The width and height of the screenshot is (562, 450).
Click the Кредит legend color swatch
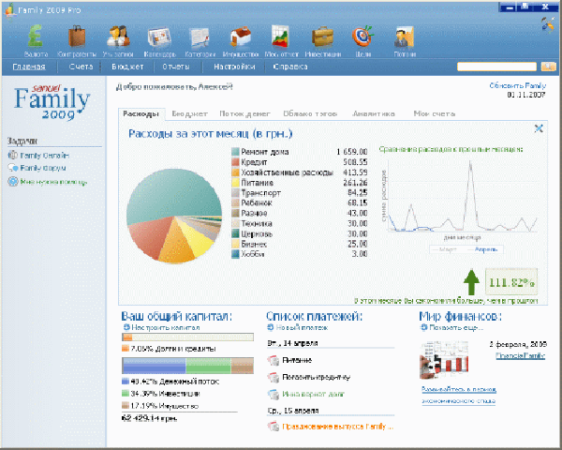tap(235, 162)
